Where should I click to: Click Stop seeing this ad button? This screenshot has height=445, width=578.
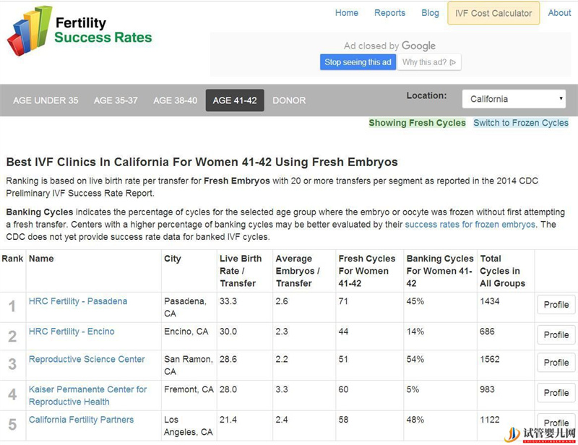pos(358,62)
